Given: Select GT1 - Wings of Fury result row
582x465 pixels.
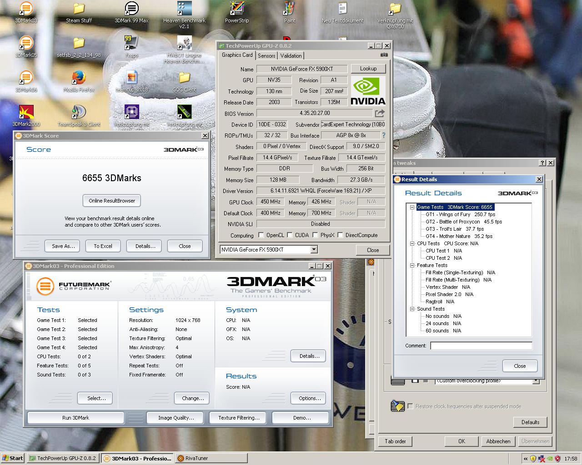Looking at the screenshot, I should [460, 214].
